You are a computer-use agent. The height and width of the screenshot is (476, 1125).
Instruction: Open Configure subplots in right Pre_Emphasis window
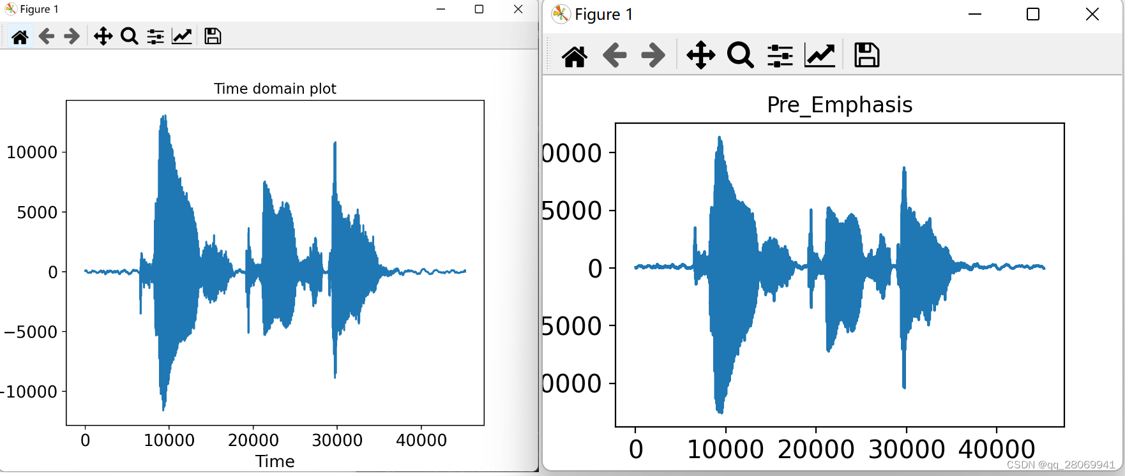pos(780,56)
